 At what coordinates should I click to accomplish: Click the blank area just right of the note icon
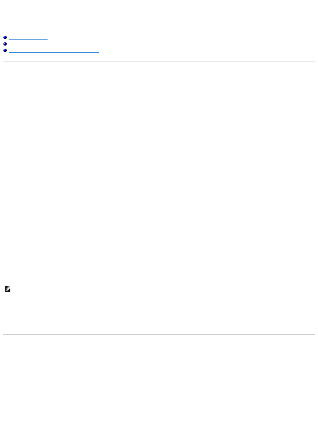point(163,289)
